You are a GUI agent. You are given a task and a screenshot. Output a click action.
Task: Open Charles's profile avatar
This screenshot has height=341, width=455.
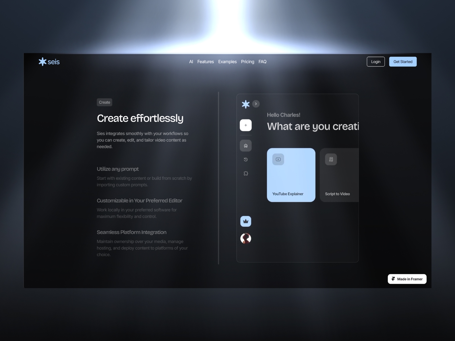click(x=246, y=238)
